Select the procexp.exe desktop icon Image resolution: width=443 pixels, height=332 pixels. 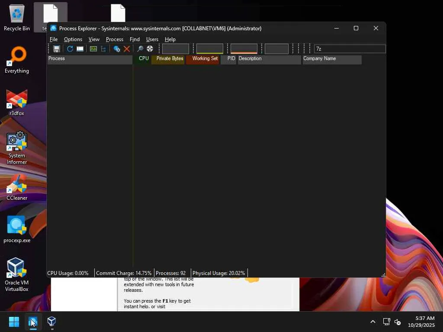tap(17, 230)
